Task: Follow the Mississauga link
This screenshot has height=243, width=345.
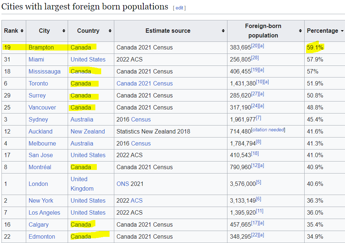Action: [44, 72]
